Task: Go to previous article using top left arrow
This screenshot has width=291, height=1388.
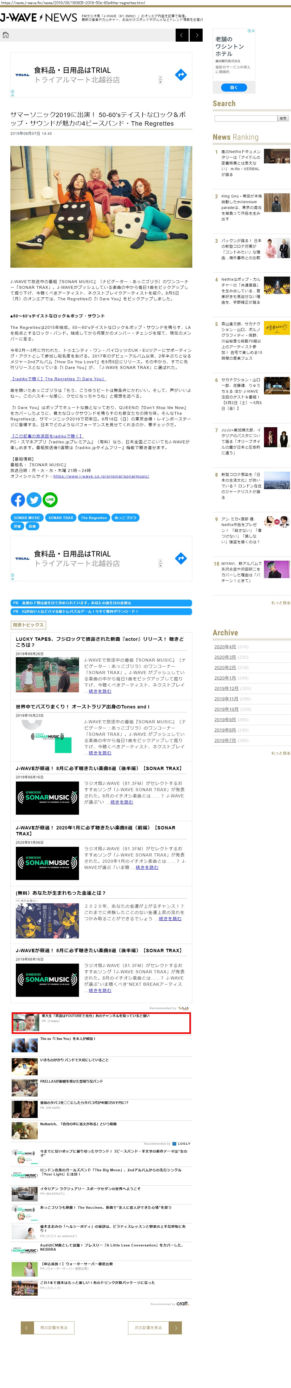Action: point(182,35)
